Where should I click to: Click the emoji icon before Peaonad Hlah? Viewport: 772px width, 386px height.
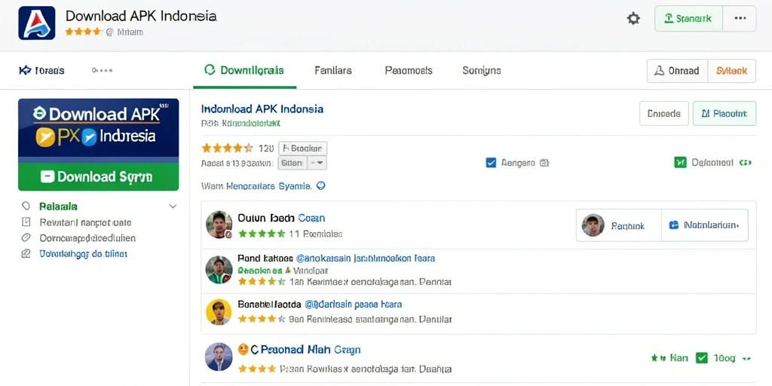tap(243, 350)
